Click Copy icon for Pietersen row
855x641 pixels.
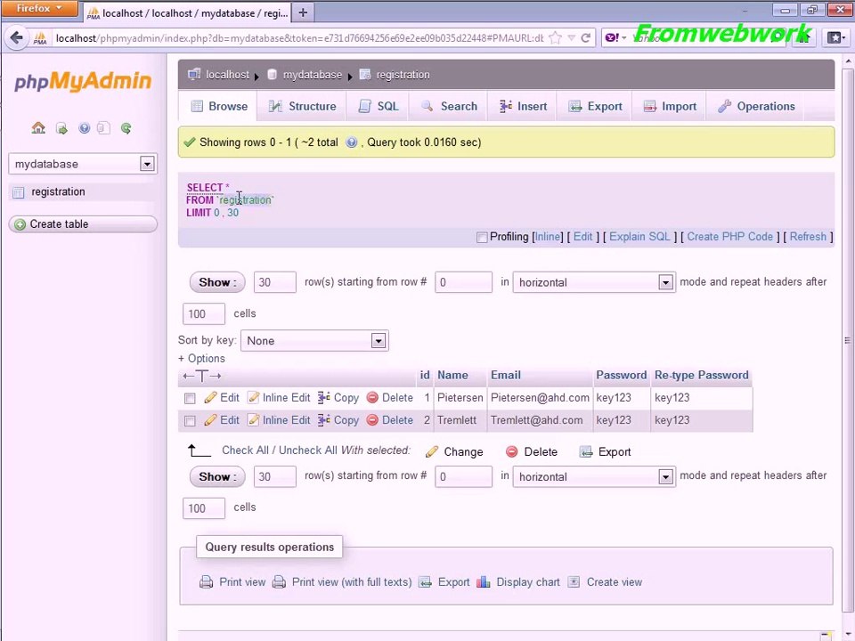pos(324,398)
